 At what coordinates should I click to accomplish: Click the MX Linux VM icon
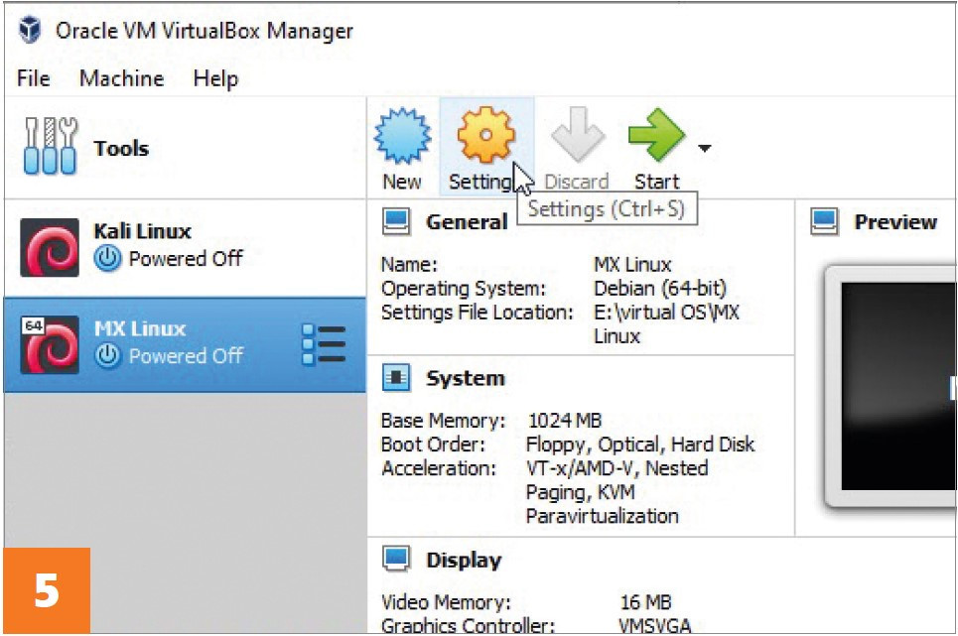click(x=50, y=344)
